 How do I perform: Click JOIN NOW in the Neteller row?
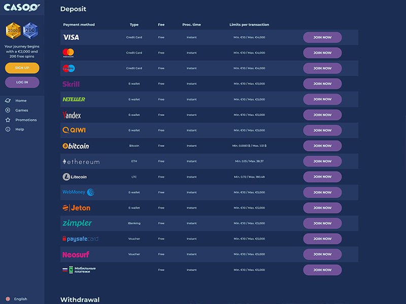322,99
